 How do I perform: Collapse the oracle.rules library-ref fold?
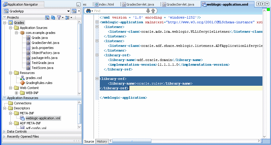[x=97, y=79]
